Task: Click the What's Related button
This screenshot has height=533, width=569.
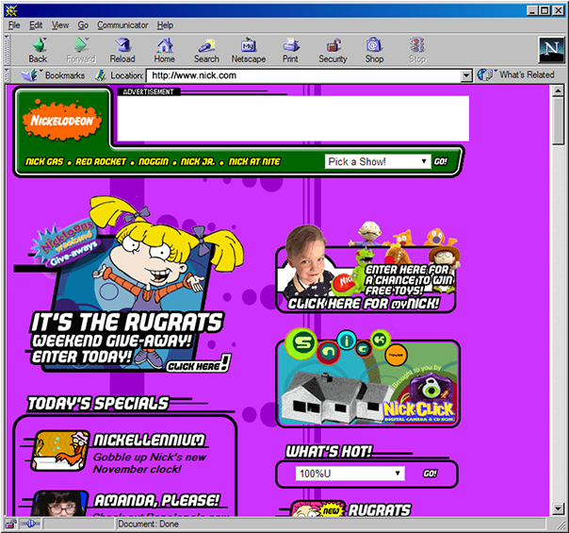Action: [516, 75]
